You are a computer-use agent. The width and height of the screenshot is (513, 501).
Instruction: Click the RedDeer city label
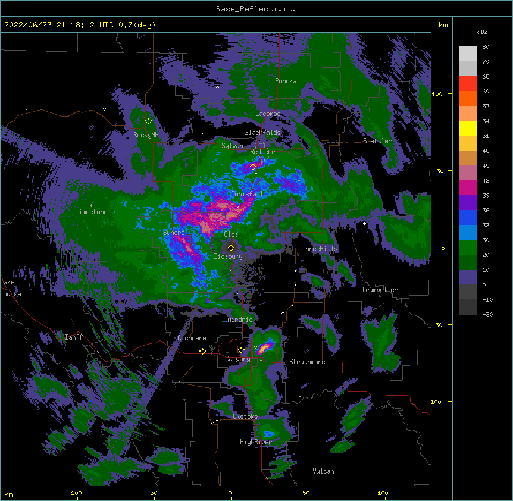click(x=262, y=152)
